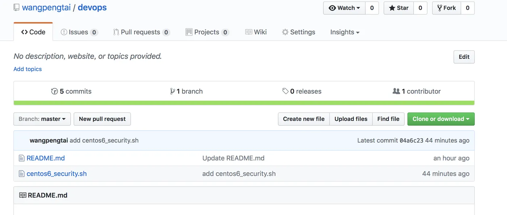
Task: Click the branch icon next to 1 branch
Action: coord(172,91)
